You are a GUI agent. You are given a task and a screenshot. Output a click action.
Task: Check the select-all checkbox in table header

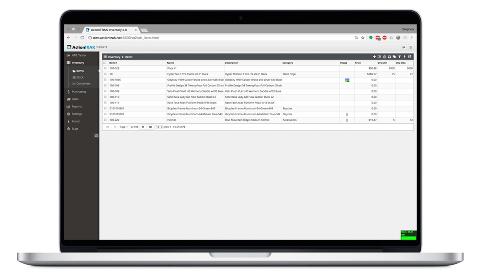(105, 63)
